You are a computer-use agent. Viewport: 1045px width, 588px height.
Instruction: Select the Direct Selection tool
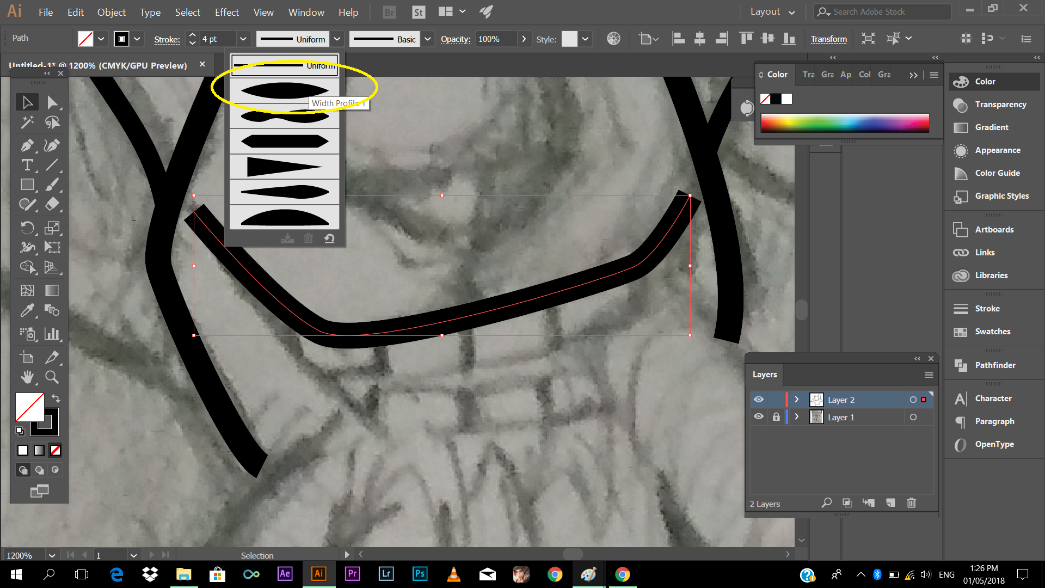[52, 102]
